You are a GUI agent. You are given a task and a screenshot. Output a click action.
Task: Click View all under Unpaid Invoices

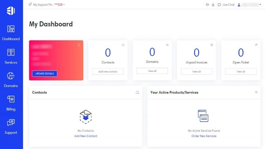tap(197, 71)
